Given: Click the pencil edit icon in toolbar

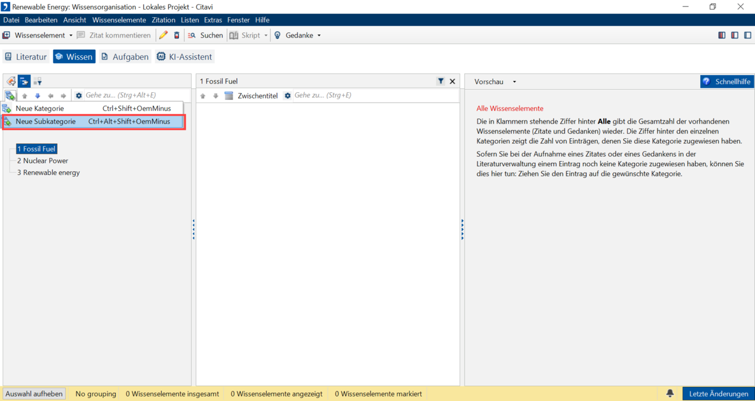Looking at the screenshot, I should (x=164, y=36).
